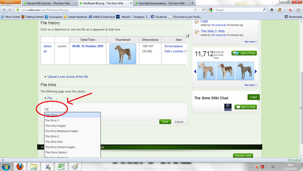The width and height of the screenshot is (303, 171).
Task: Open the Firefox menu dropdown
Action: coord(10,2)
